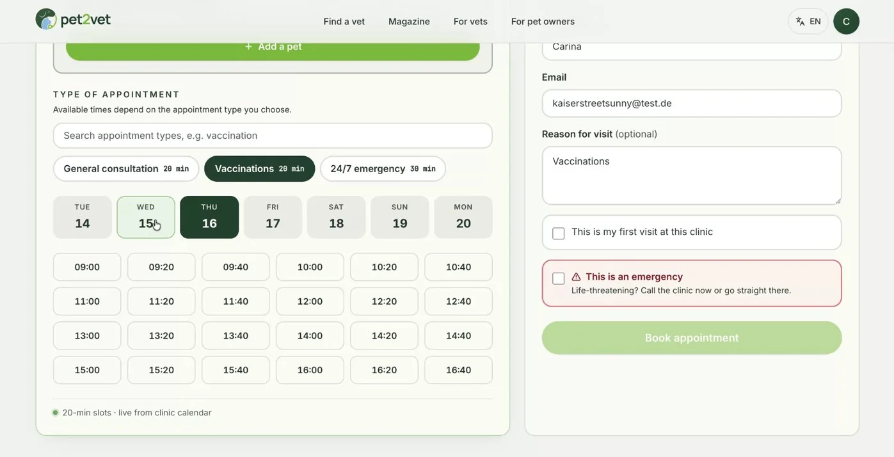The height and width of the screenshot is (457, 894).
Task: Pick the 09:40 time slot
Action: [x=235, y=267]
